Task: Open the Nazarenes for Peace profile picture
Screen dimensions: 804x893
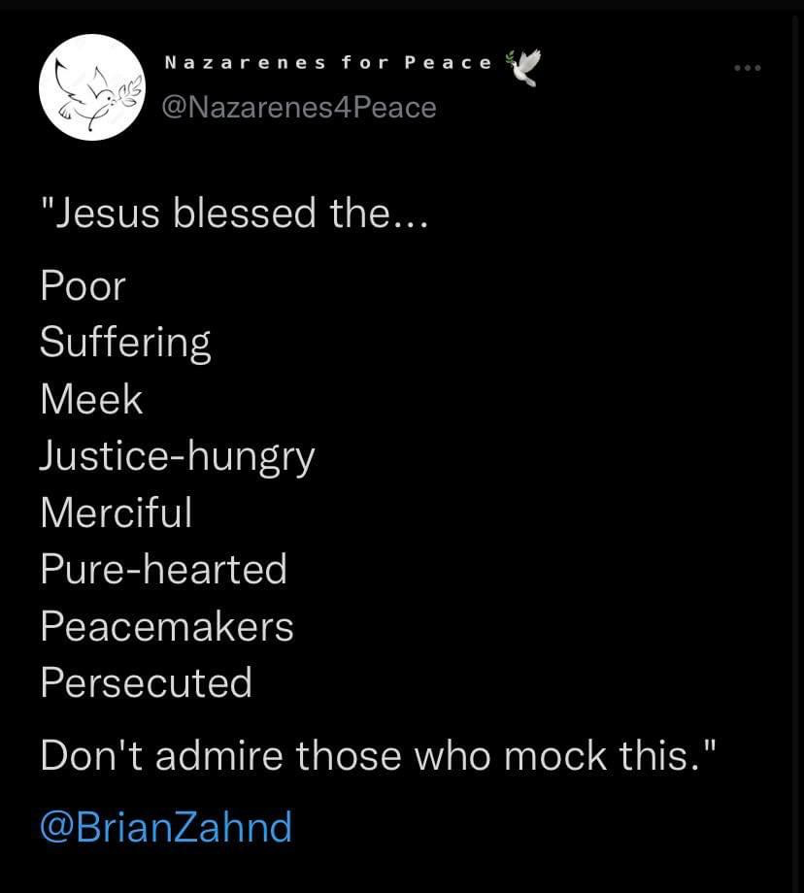Action: click(91, 87)
